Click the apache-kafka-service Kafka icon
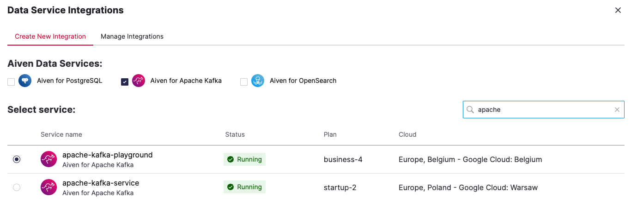Viewport: 637px width, 215px height. [x=49, y=187]
